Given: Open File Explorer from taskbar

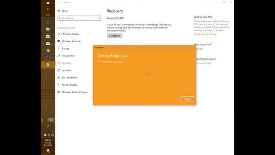Looking at the screenshot, I should 48,29.
